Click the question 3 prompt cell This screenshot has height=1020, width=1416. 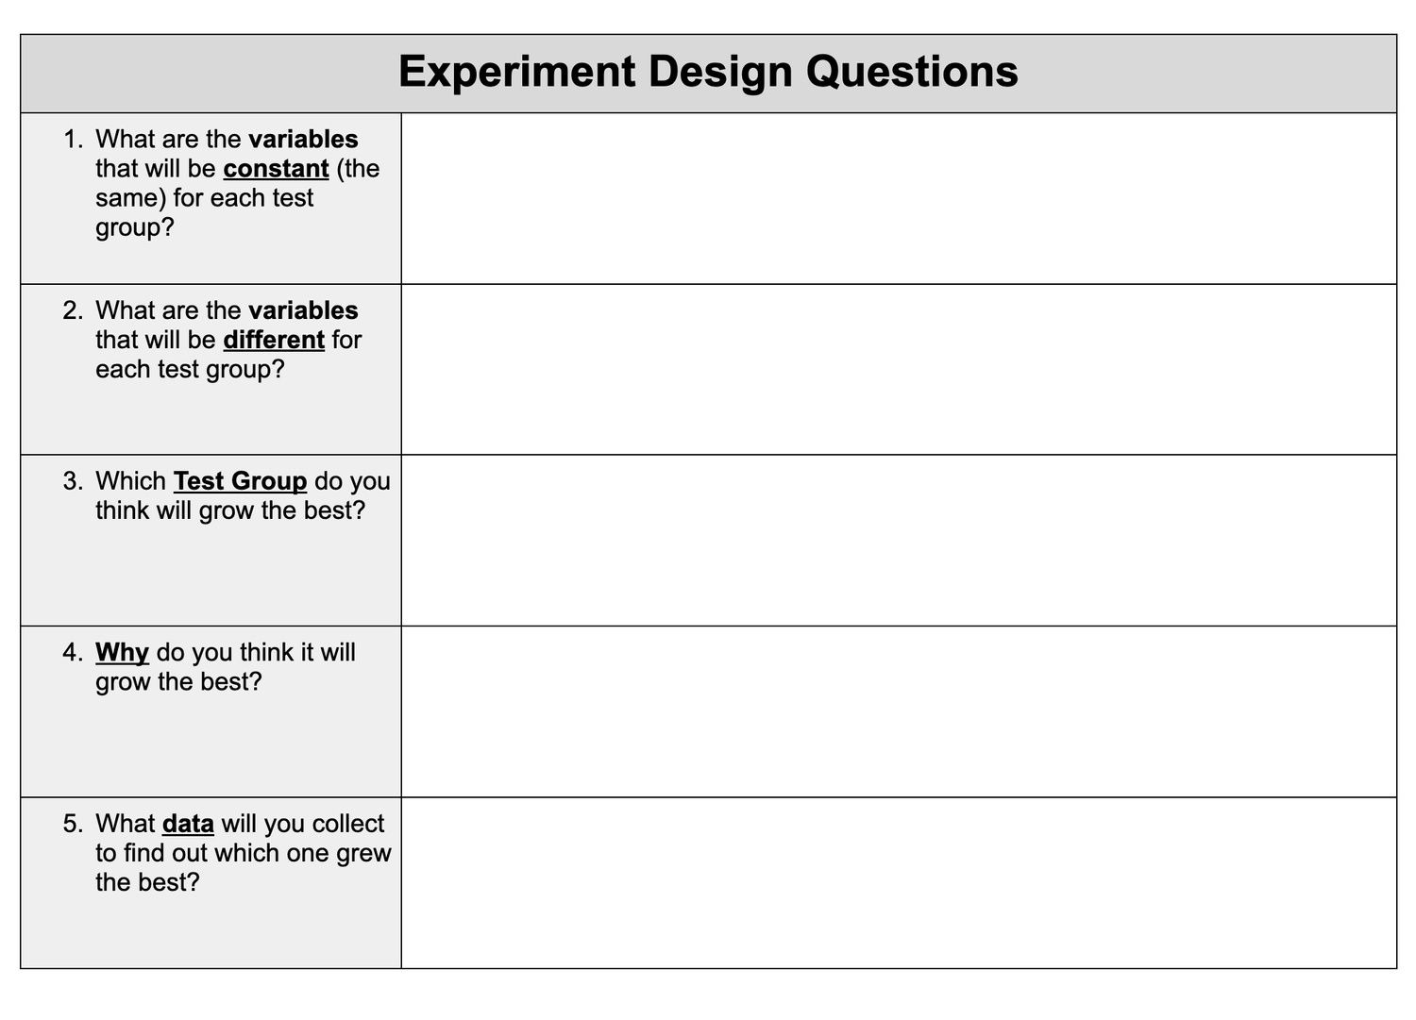click(211, 540)
